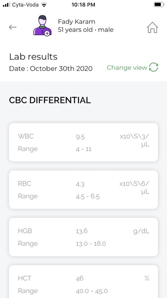
Task: Tap the back arrow icon
Action: click(x=13, y=27)
